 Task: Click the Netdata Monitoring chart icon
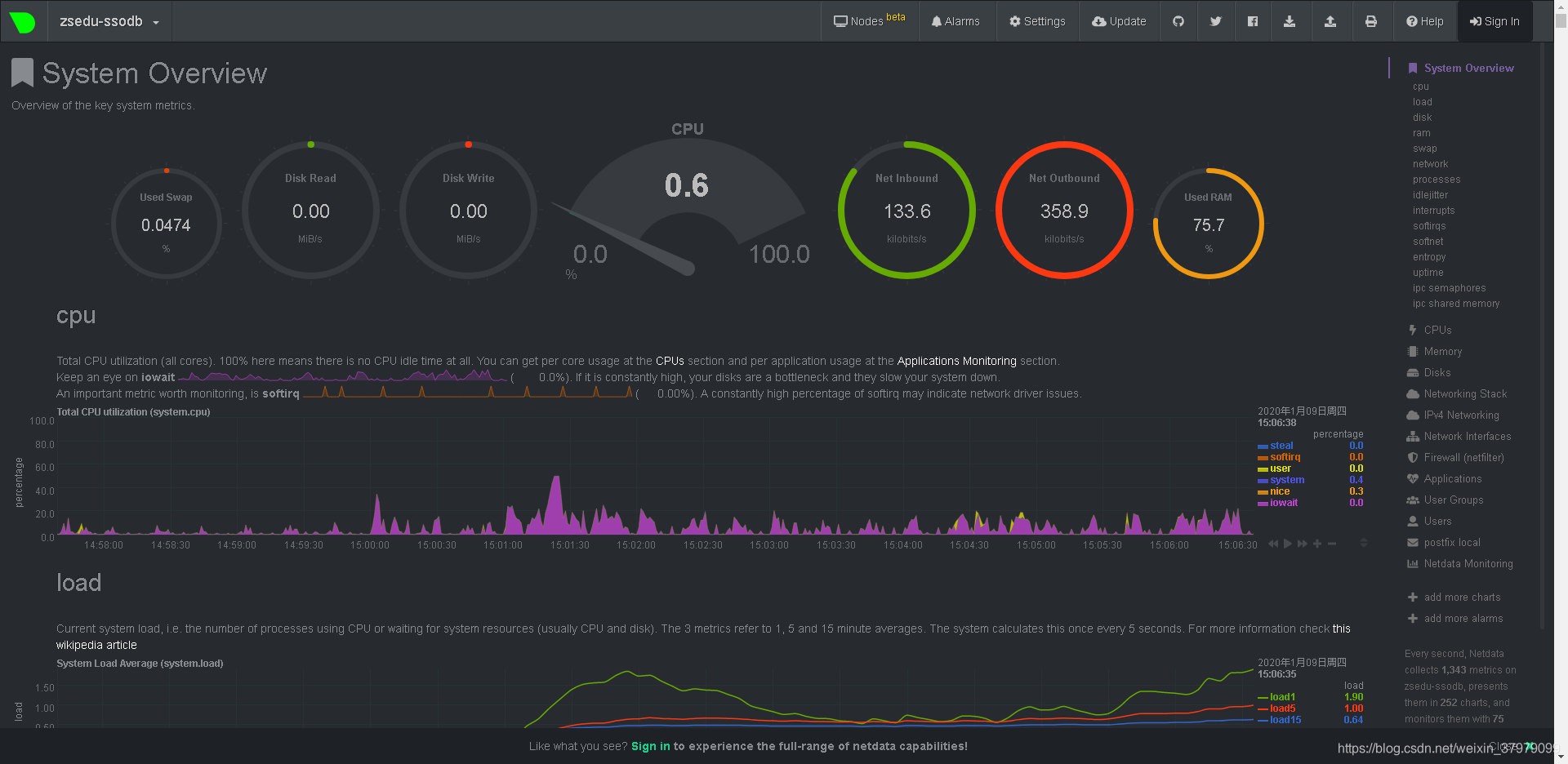(x=1413, y=564)
